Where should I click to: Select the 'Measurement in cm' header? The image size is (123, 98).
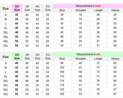(x=88, y=54)
